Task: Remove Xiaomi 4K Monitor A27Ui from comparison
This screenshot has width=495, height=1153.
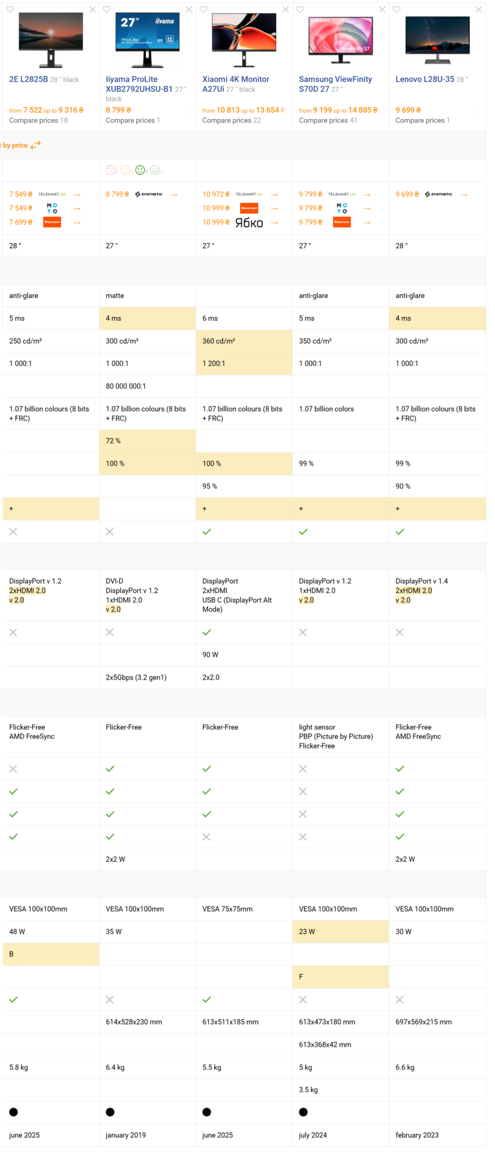Action: (286, 10)
